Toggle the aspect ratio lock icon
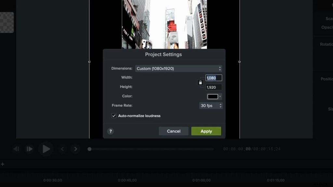Screen dimensions: 333x187 point(200,82)
